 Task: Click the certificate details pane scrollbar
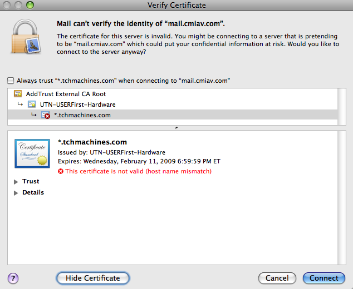click(x=341, y=197)
